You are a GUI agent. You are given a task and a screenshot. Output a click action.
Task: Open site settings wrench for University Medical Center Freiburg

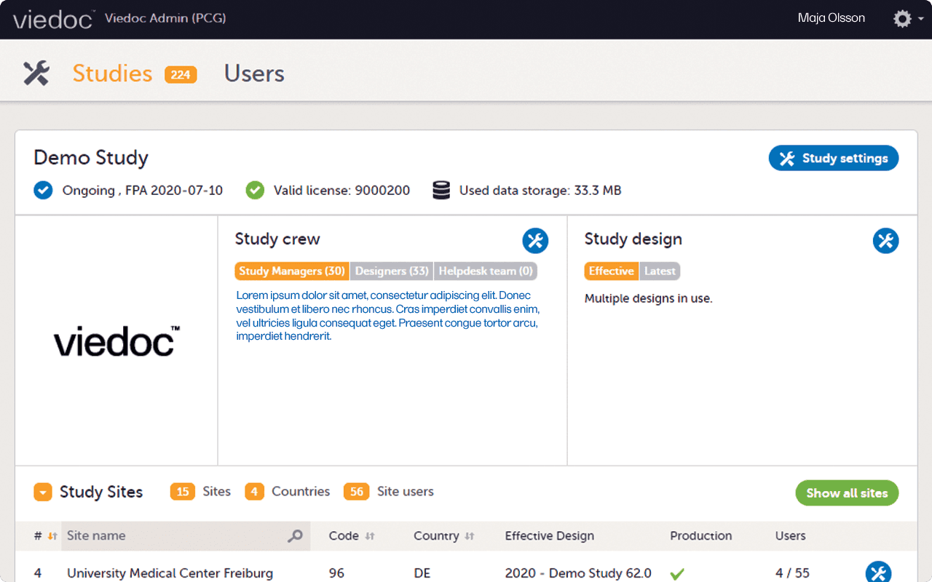(877, 572)
